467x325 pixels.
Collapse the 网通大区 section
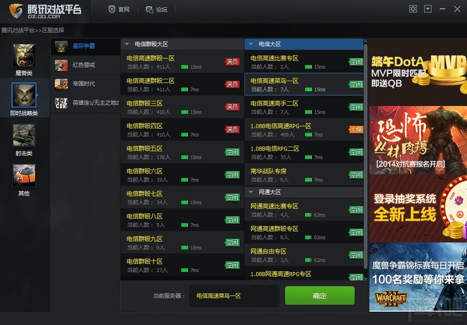251,192
